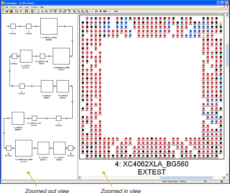Open the Project menu
This screenshot has height=193, width=230.
tap(13, 7)
